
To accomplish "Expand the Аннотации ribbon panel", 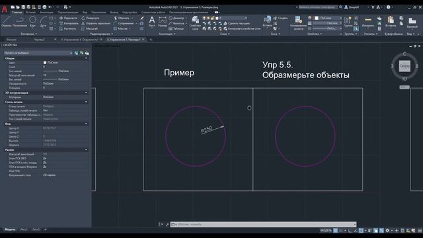I will 167,34.
